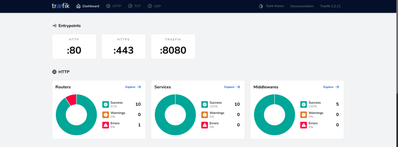Toggle the Dark theme option
The height and width of the screenshot is (147, 398).
tap(271, 6)
